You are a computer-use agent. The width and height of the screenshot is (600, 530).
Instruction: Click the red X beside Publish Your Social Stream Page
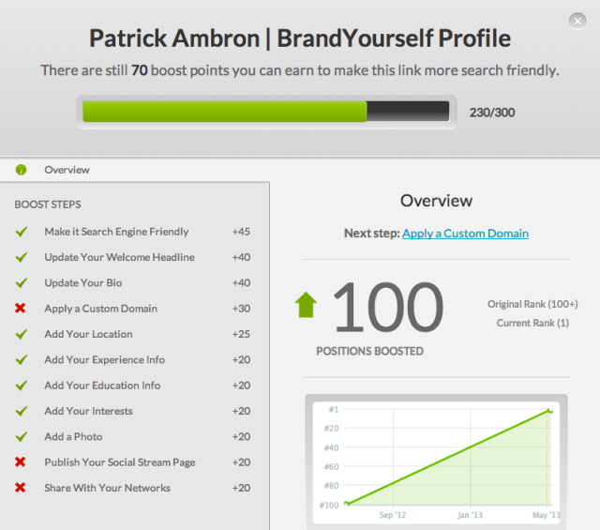point(21,462)
